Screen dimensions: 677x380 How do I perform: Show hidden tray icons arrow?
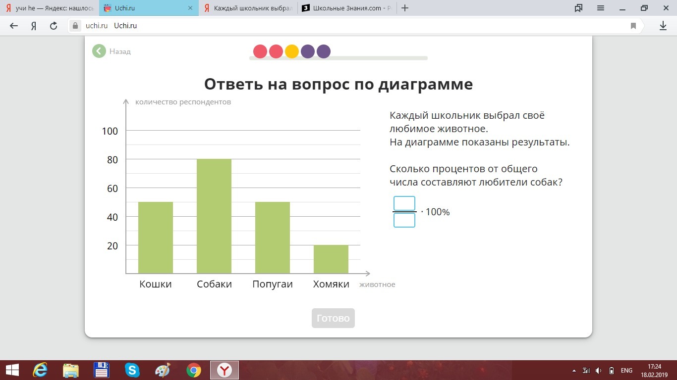[574, 370]
